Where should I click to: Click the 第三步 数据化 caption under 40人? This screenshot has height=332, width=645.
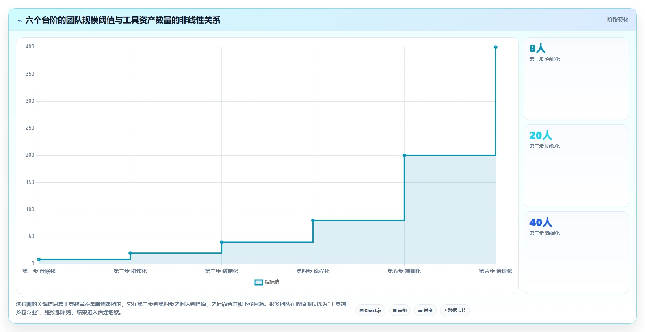click(x=544, y=233)
